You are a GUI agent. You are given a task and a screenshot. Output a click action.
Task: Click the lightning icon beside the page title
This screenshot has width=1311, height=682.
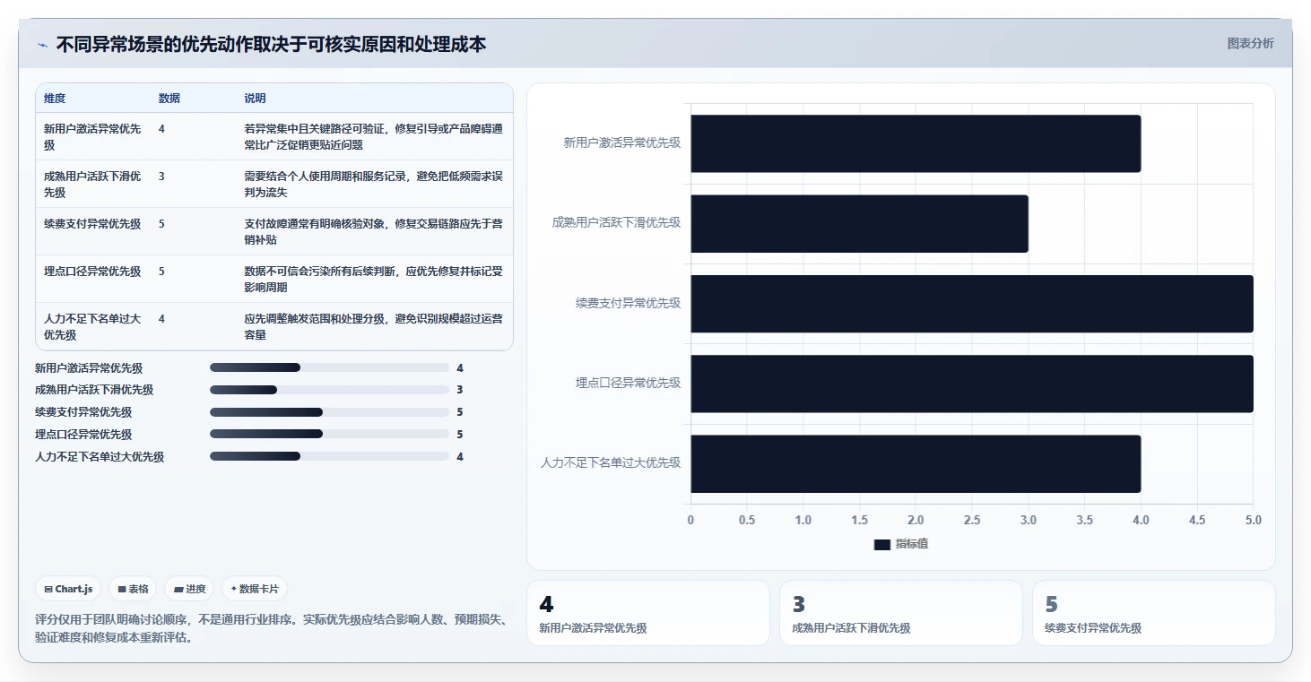(x=42, y=45)
